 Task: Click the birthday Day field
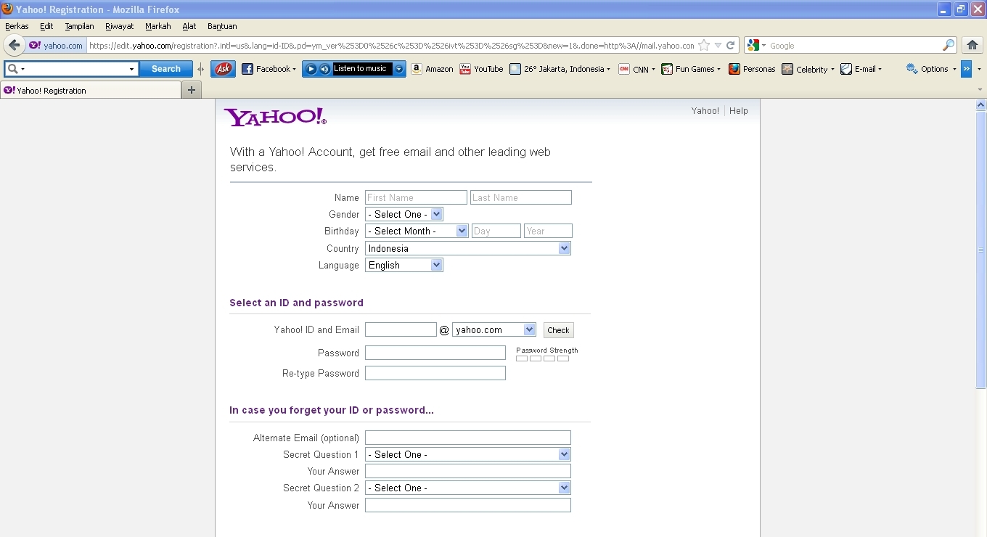pyautogui.click(x=496, y=231)
